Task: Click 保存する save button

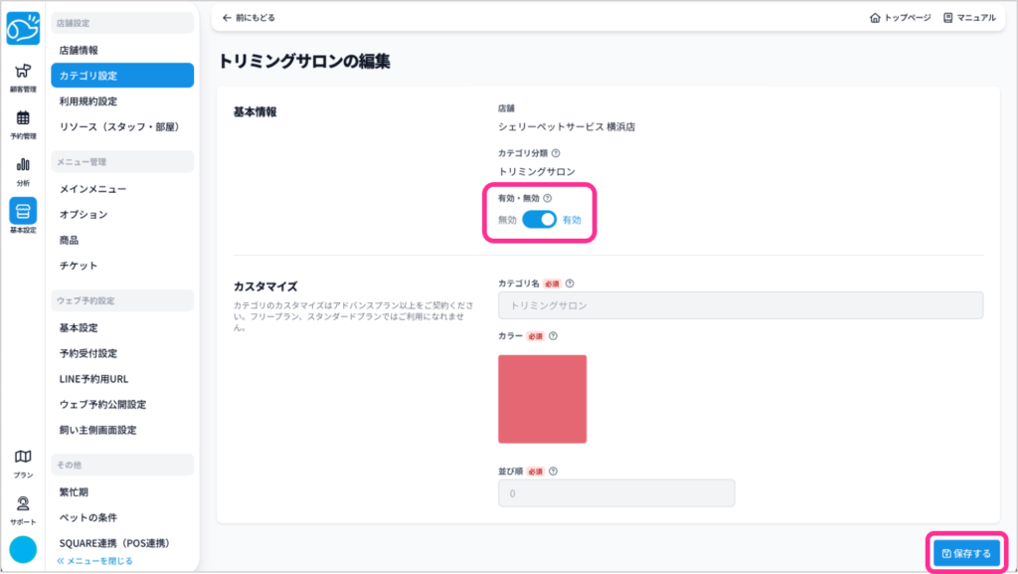Action: click(966, 553)
